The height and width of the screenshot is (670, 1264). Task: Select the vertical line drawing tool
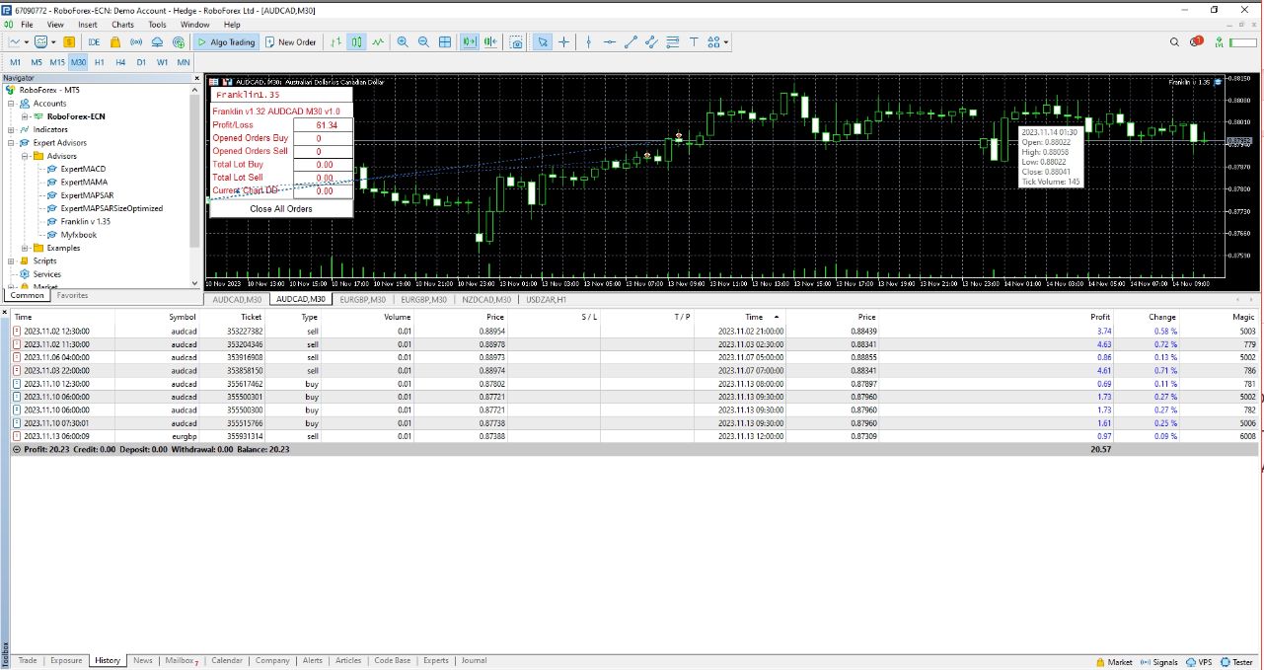pyautogui.click(x=589, y=42)
